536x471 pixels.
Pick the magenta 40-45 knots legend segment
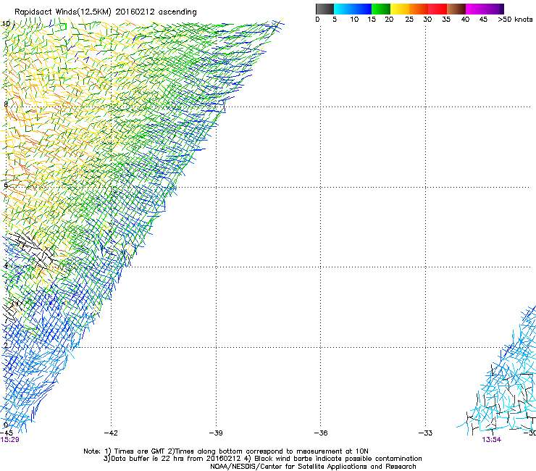(475, 9)
